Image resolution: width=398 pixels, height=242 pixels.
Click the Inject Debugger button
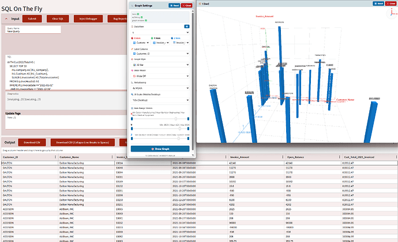(x=88, y=19)
